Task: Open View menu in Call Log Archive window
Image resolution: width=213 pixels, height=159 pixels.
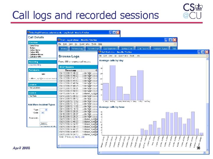Action: pos(71,44)
